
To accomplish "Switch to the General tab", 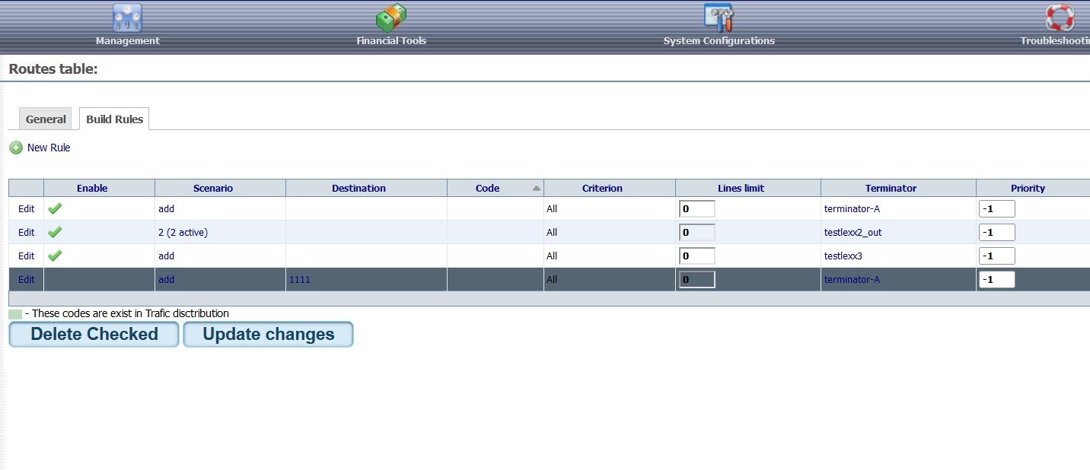I will click(45, 119).
